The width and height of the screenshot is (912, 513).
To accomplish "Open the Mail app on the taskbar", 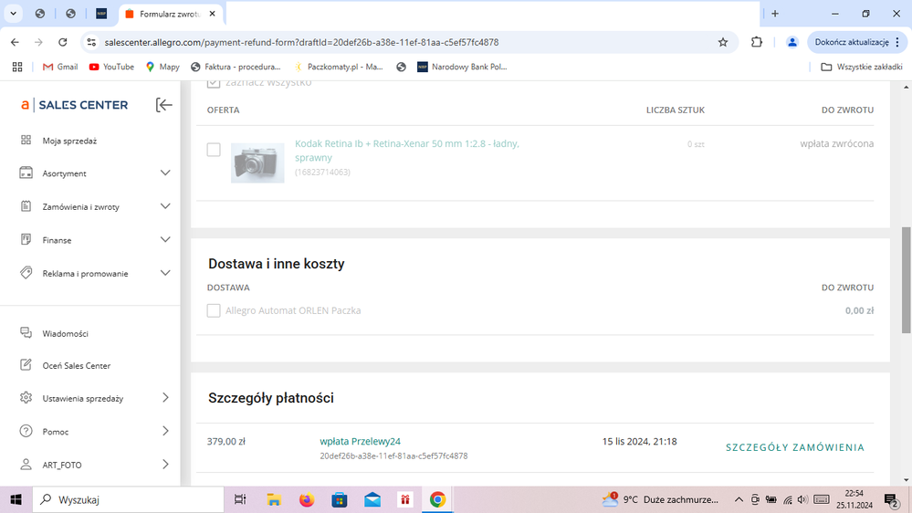I will (x=372, y=499).
